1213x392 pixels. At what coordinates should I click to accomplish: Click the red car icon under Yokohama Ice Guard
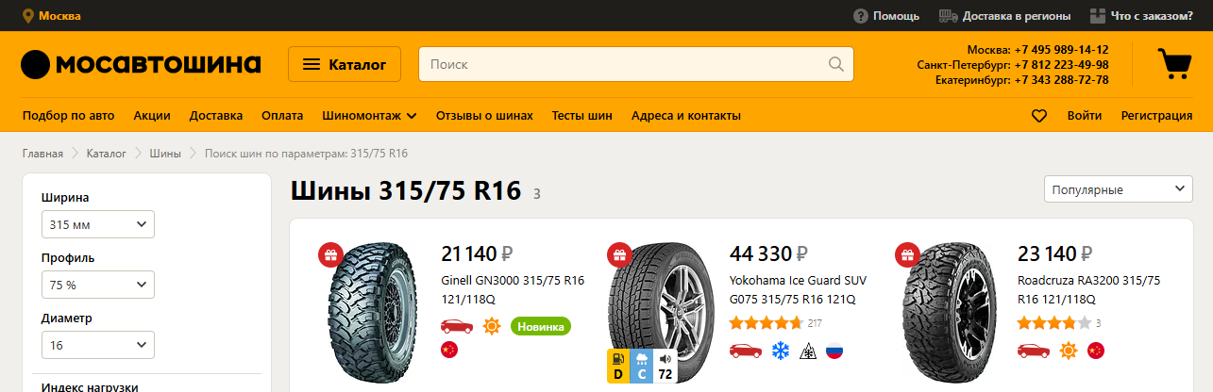746,351
